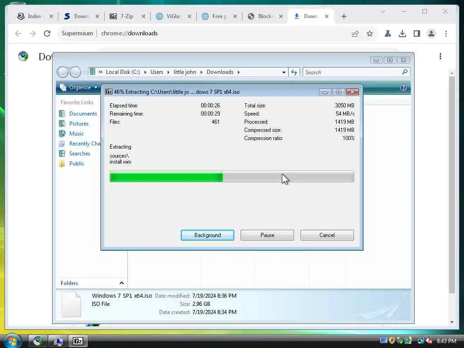464x348 pixels.
Task: Switch to the ViGlance browser tab
Action: point(174,16)
